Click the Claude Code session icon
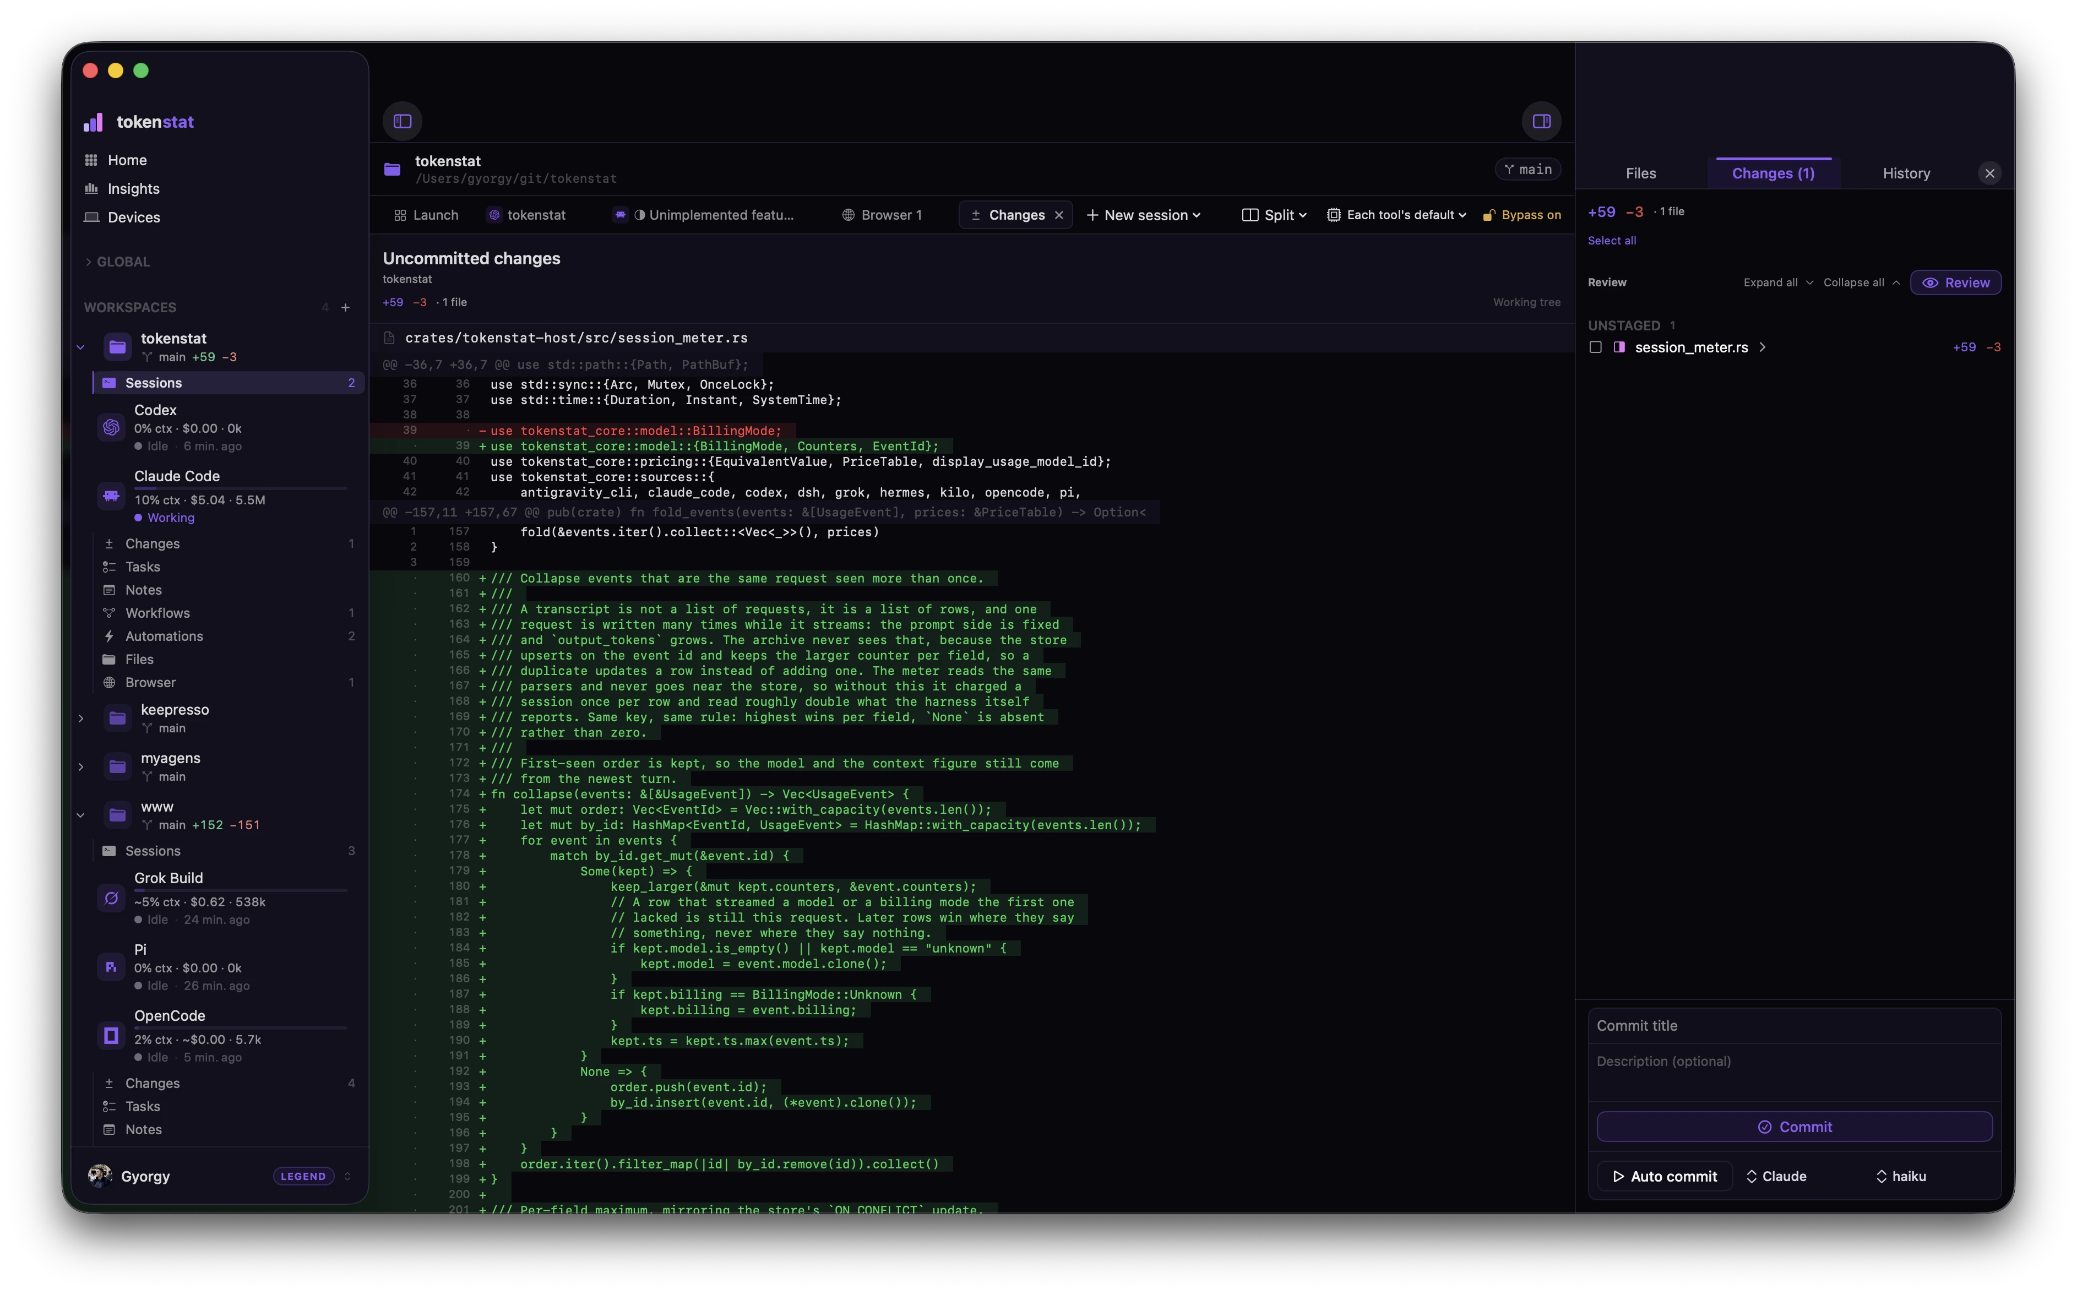The height and width of the screenshot is (1295, 2077). click(111, 496)
